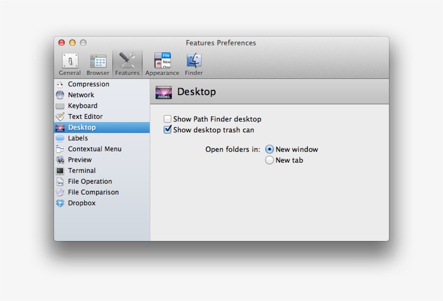Select Keyboard in the sidebar list
443x301 pixels.
[102, 106]
